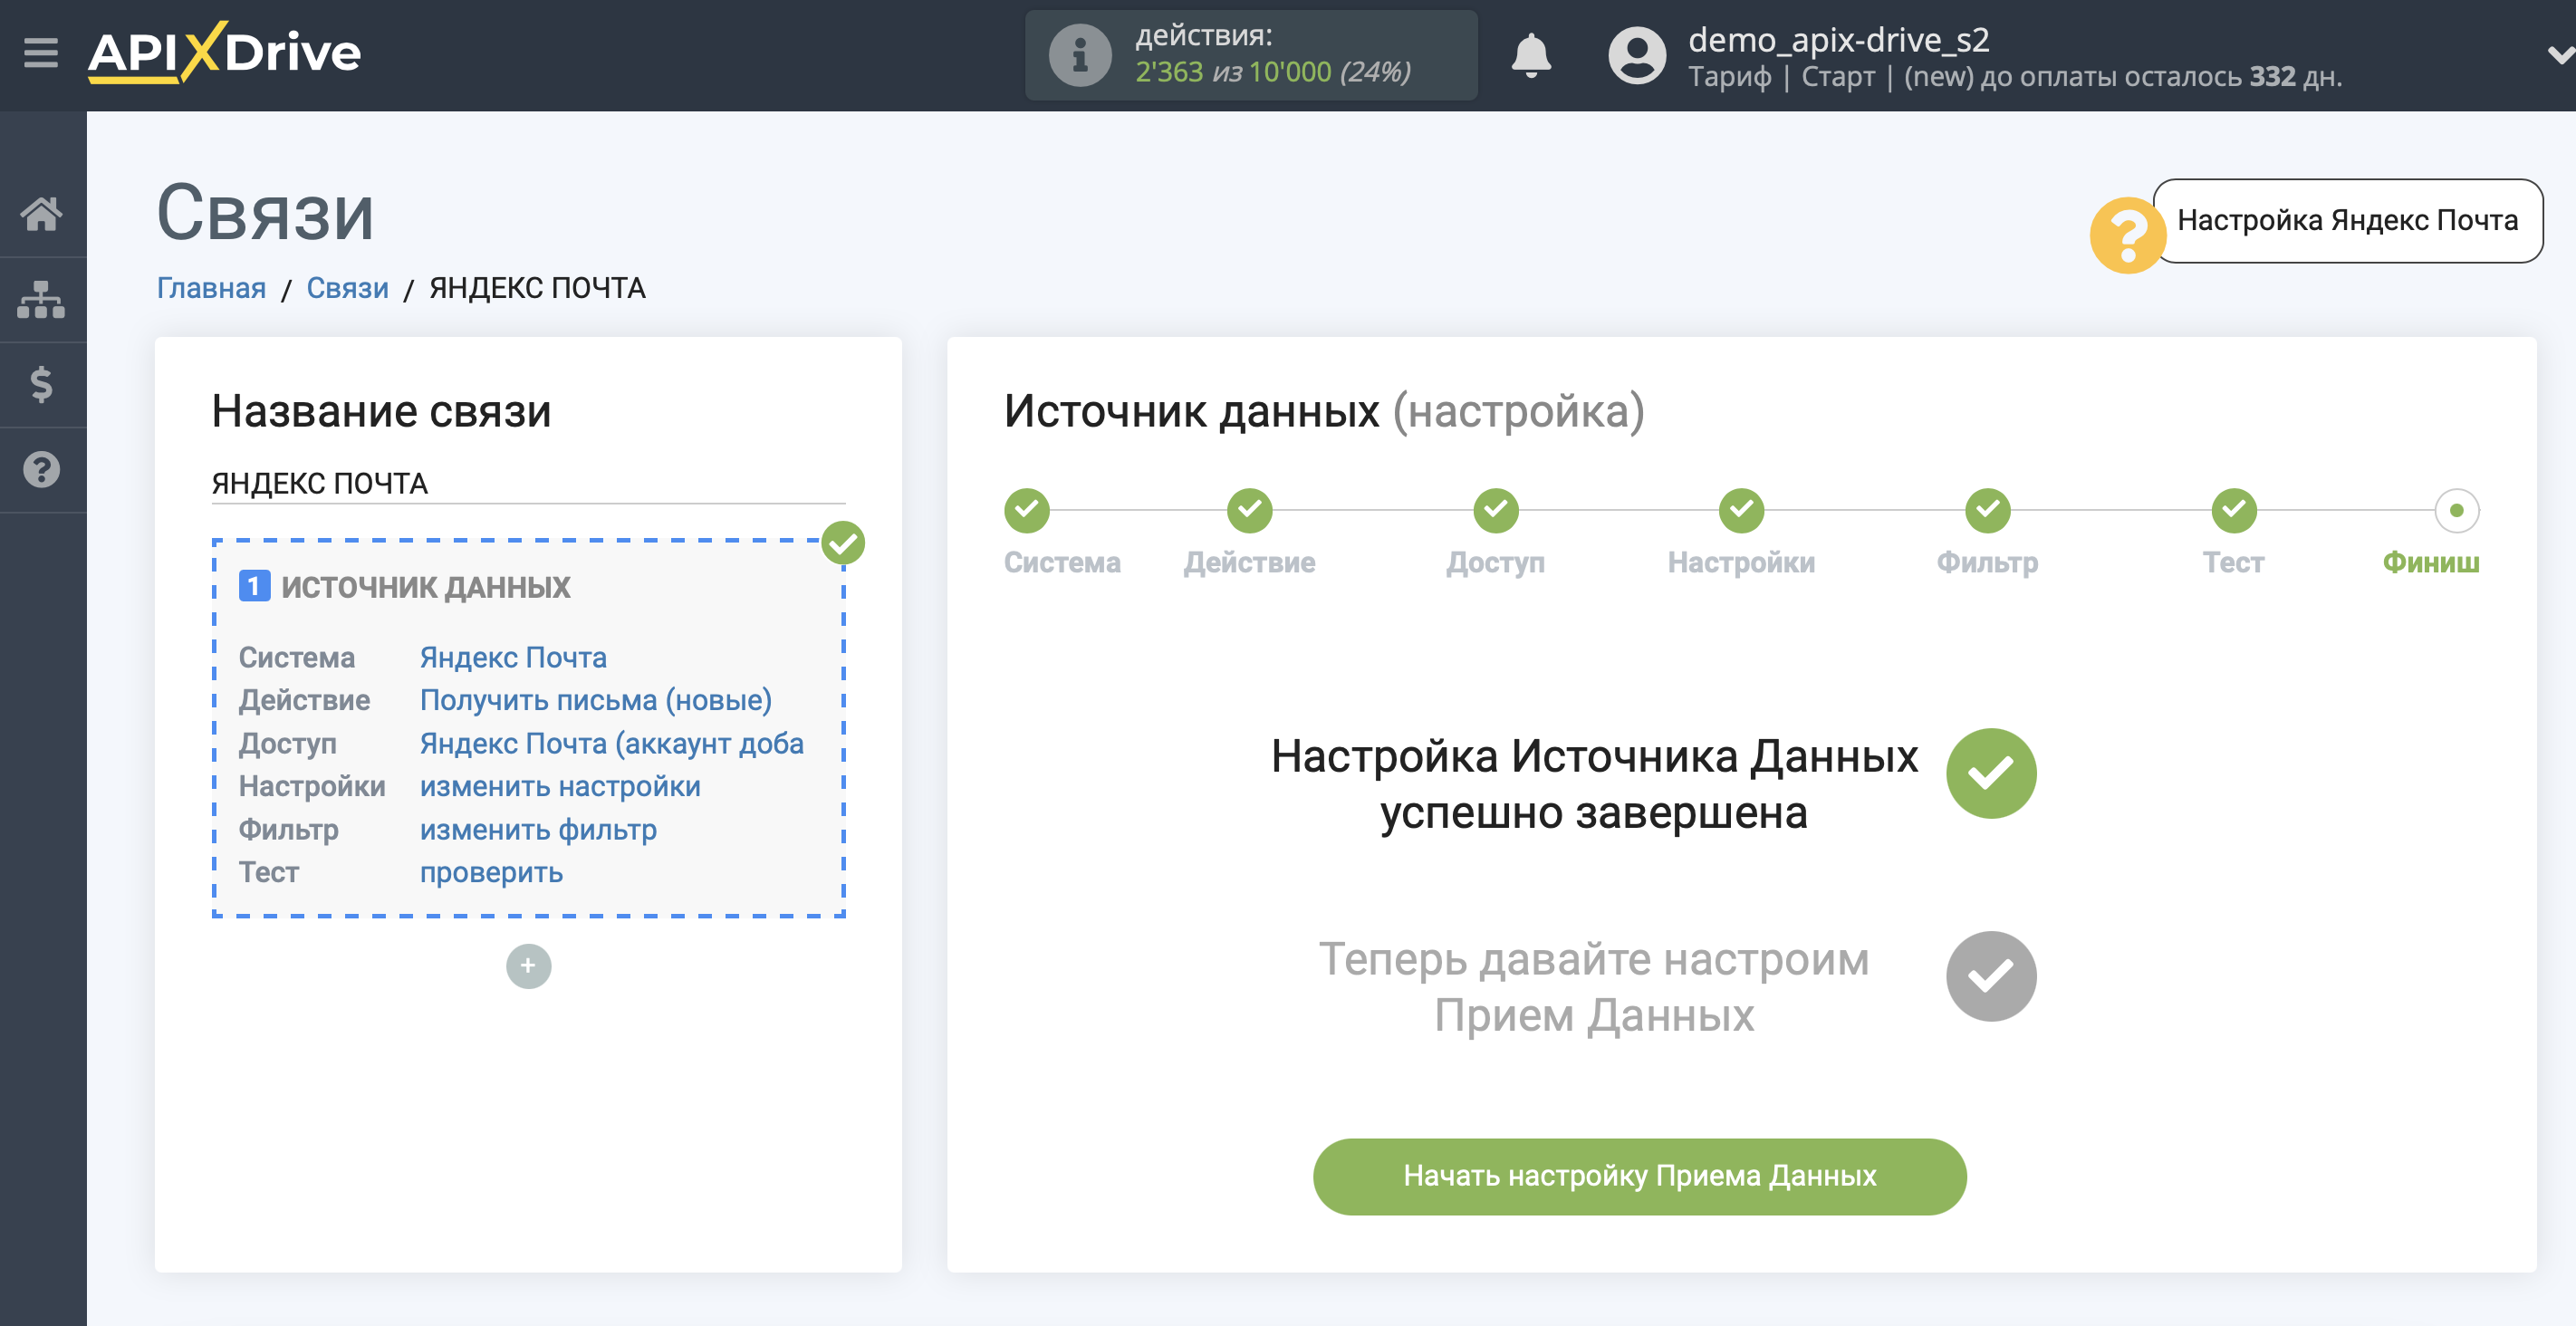
Task: Click the tariff line Тариф | Старт
Action: coord(1781,77)
